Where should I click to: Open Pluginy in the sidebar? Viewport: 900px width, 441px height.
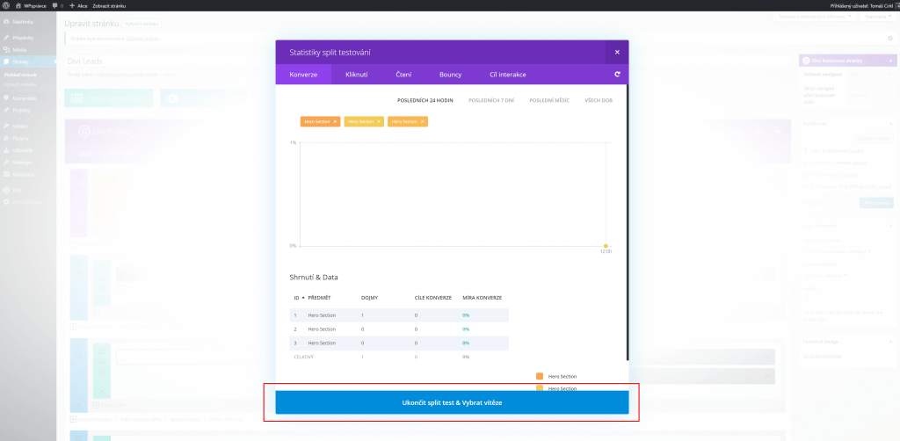(28, 138)
